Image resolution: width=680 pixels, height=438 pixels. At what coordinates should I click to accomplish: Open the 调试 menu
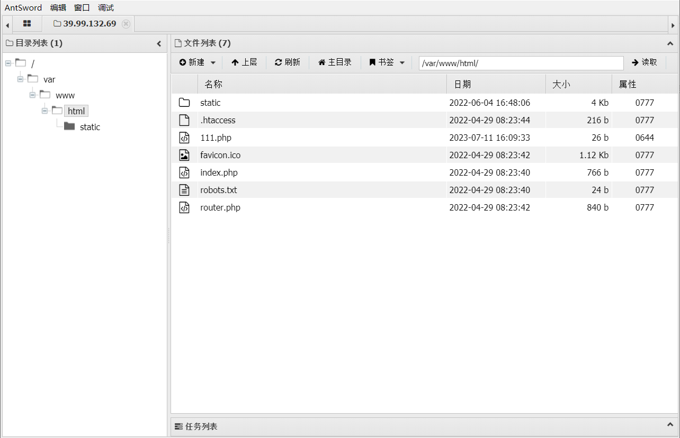105,7
